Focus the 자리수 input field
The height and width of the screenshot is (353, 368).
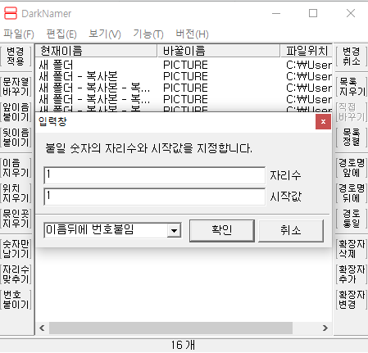(x=154, y=175)
